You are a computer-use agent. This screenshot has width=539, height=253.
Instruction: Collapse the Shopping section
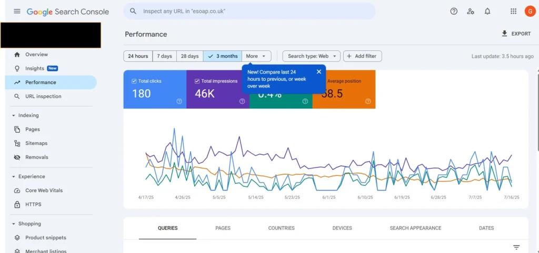14,224
